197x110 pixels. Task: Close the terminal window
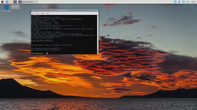point(97,10)
